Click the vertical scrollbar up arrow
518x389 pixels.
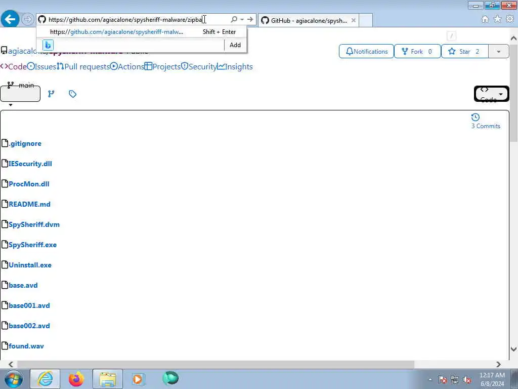pyautogui.click(x=514, y=38)
